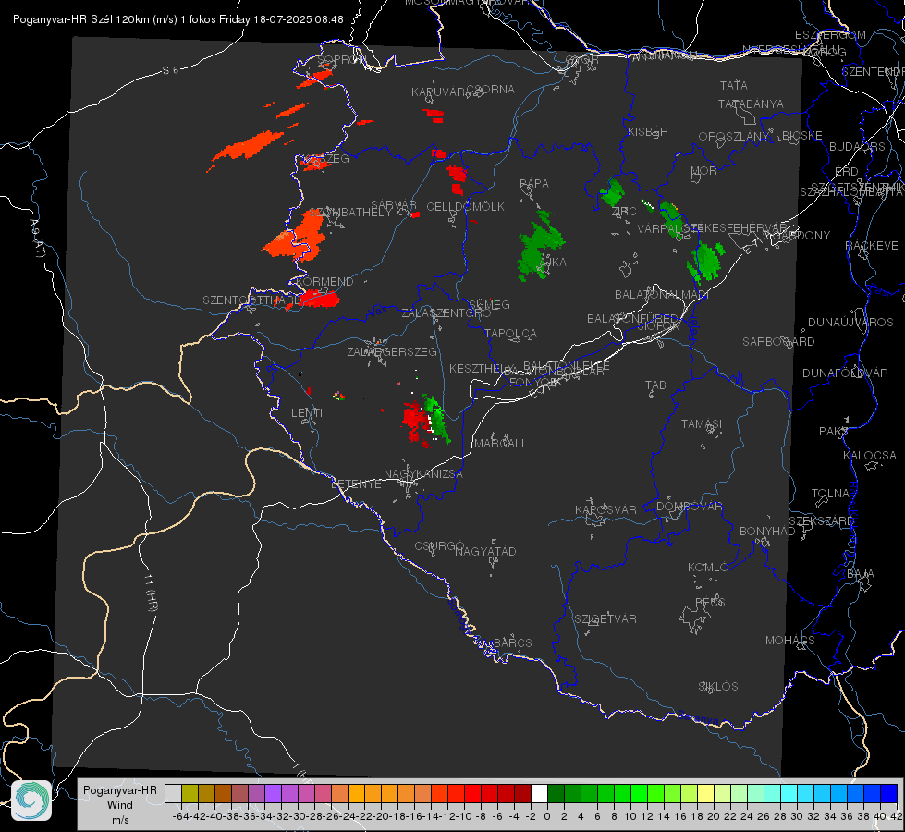905x832 pixels.
Task: Click the KAPOSVÁR city label
Action: pyautogui.click(x=605, y=509)
